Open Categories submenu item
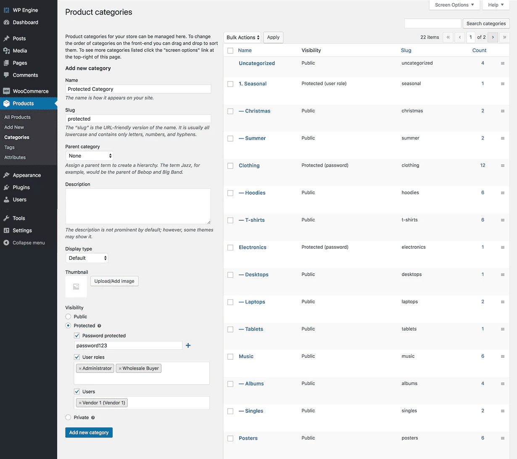Image resolution: width=517 pixels, height=459 pixels. tap(17, 137)
